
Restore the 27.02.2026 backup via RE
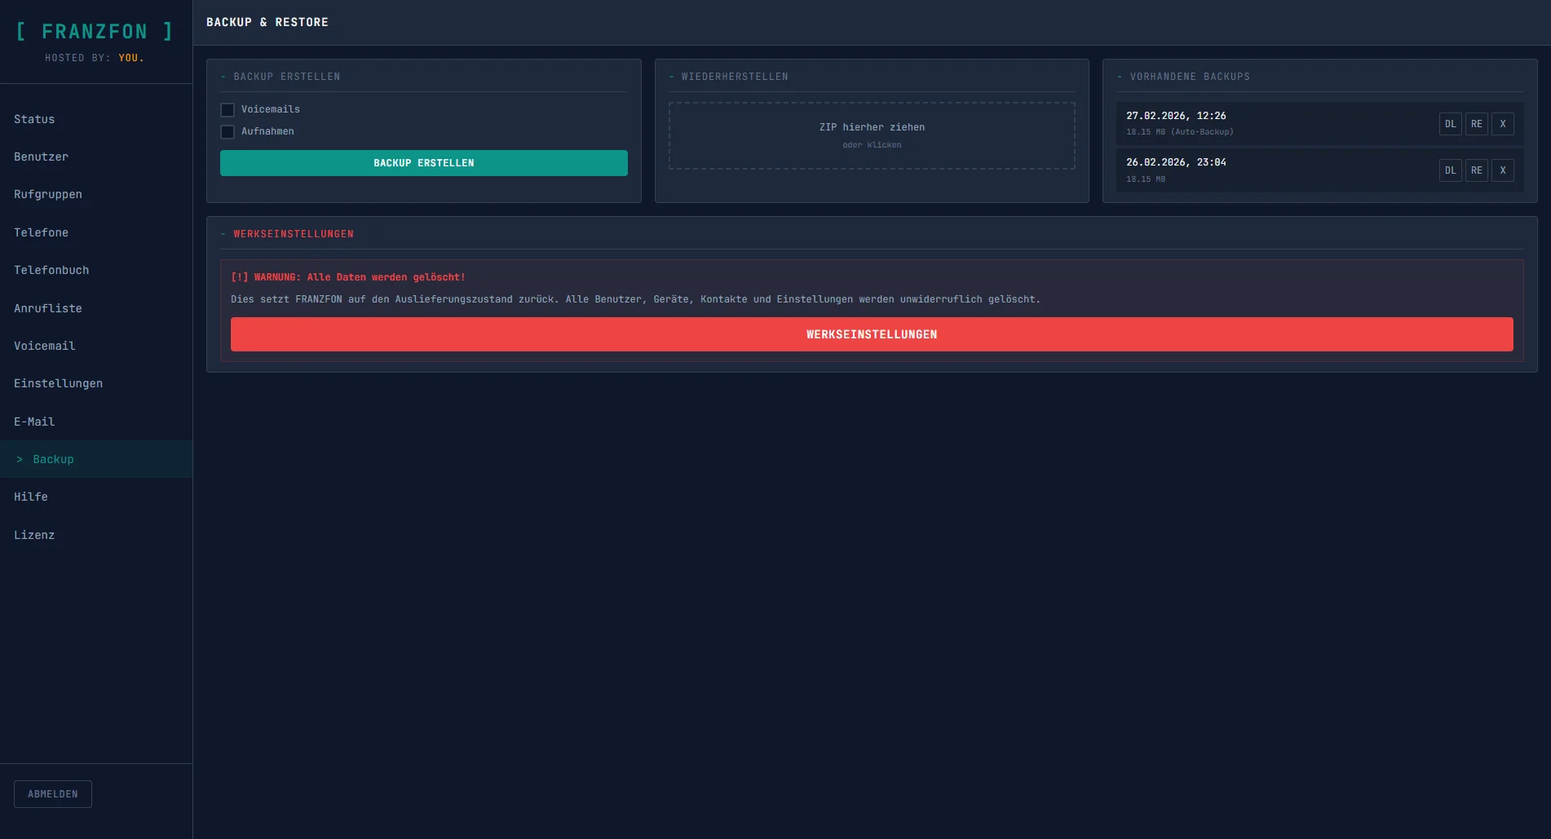point(1476,124)
